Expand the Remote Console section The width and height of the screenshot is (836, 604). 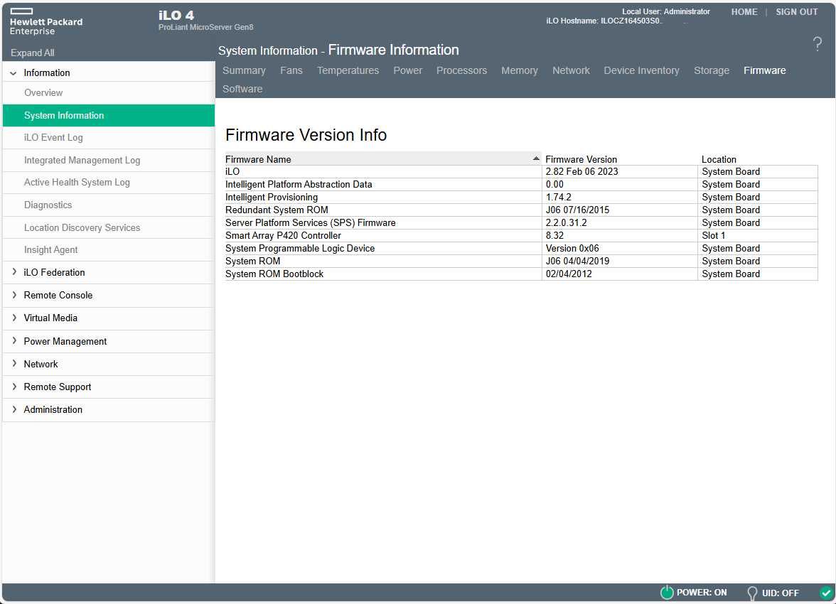point(14,295)
